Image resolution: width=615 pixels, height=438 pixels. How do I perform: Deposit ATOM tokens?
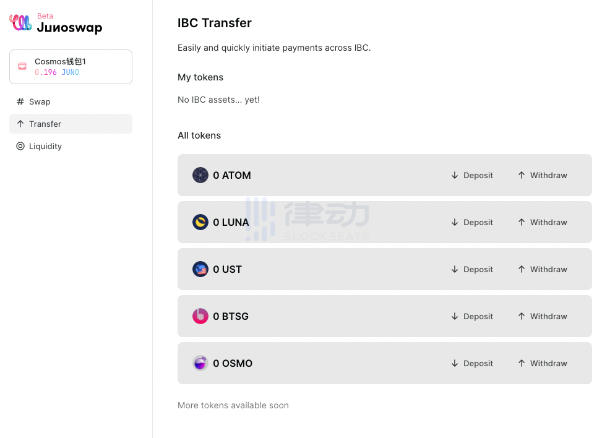tap(472, 175)
